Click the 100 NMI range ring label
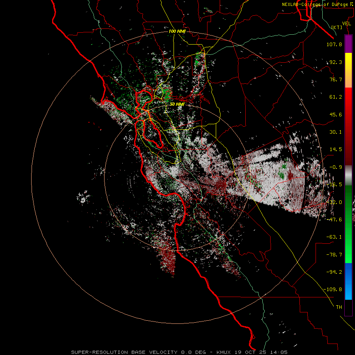 [177, 31]
